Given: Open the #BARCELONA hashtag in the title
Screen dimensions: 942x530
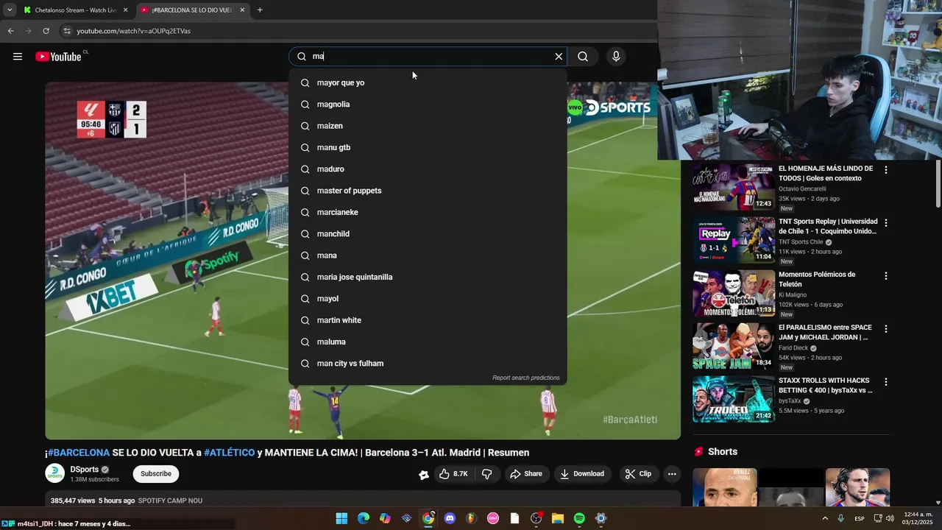Looking at the screenshot, I should coord(79,453).
